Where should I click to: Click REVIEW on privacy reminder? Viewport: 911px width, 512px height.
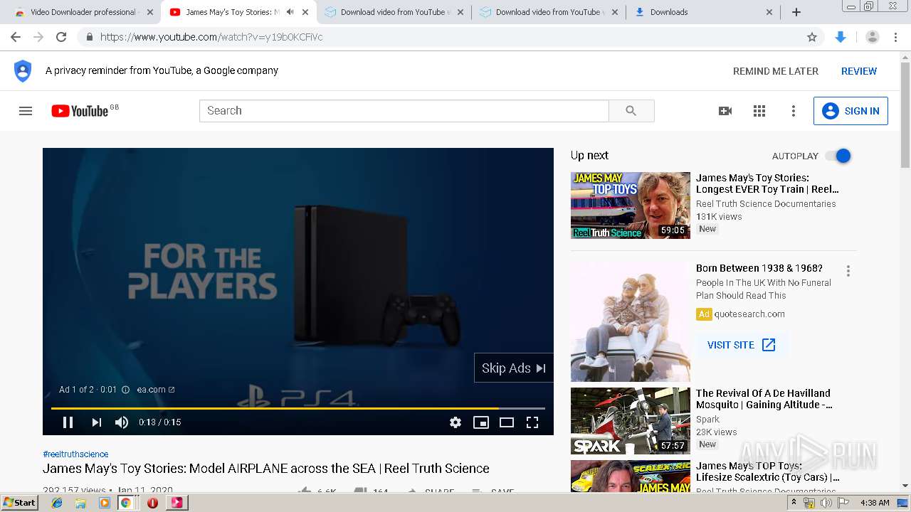tap(859, 71)
